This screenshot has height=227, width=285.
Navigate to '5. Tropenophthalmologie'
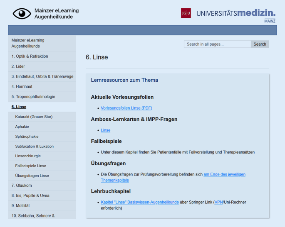pos(42,97)
